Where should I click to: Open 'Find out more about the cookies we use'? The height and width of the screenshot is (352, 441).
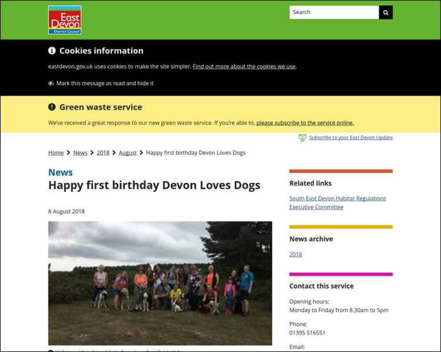pos(244,66)
